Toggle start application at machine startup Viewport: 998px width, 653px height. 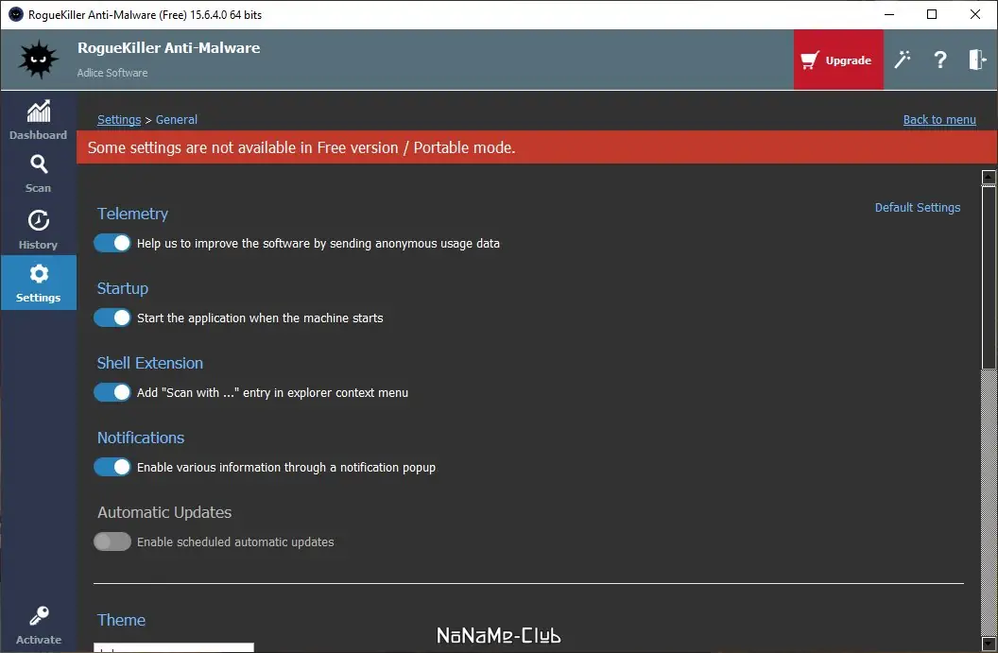(x=112, y=318)
